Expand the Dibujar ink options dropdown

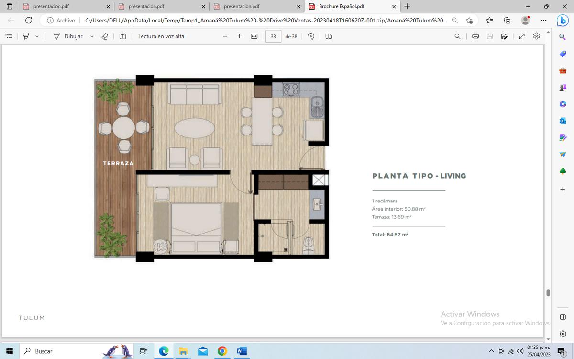(92, 36)
